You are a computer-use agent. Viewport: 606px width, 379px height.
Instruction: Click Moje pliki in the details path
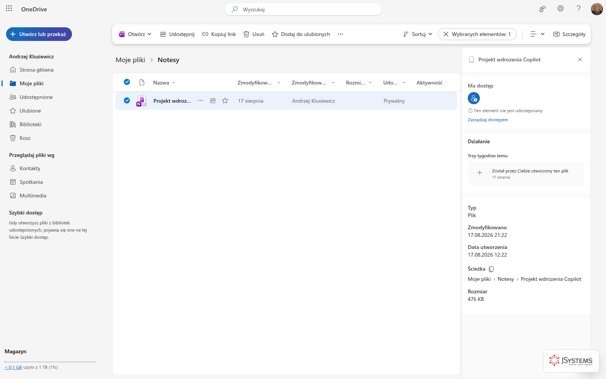pyautogui.click(x=479, y=279)
